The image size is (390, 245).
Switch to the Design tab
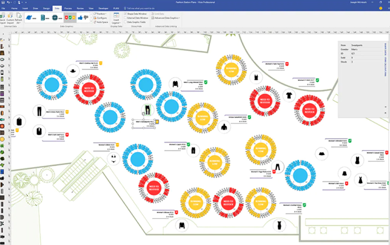pos(46,8)
